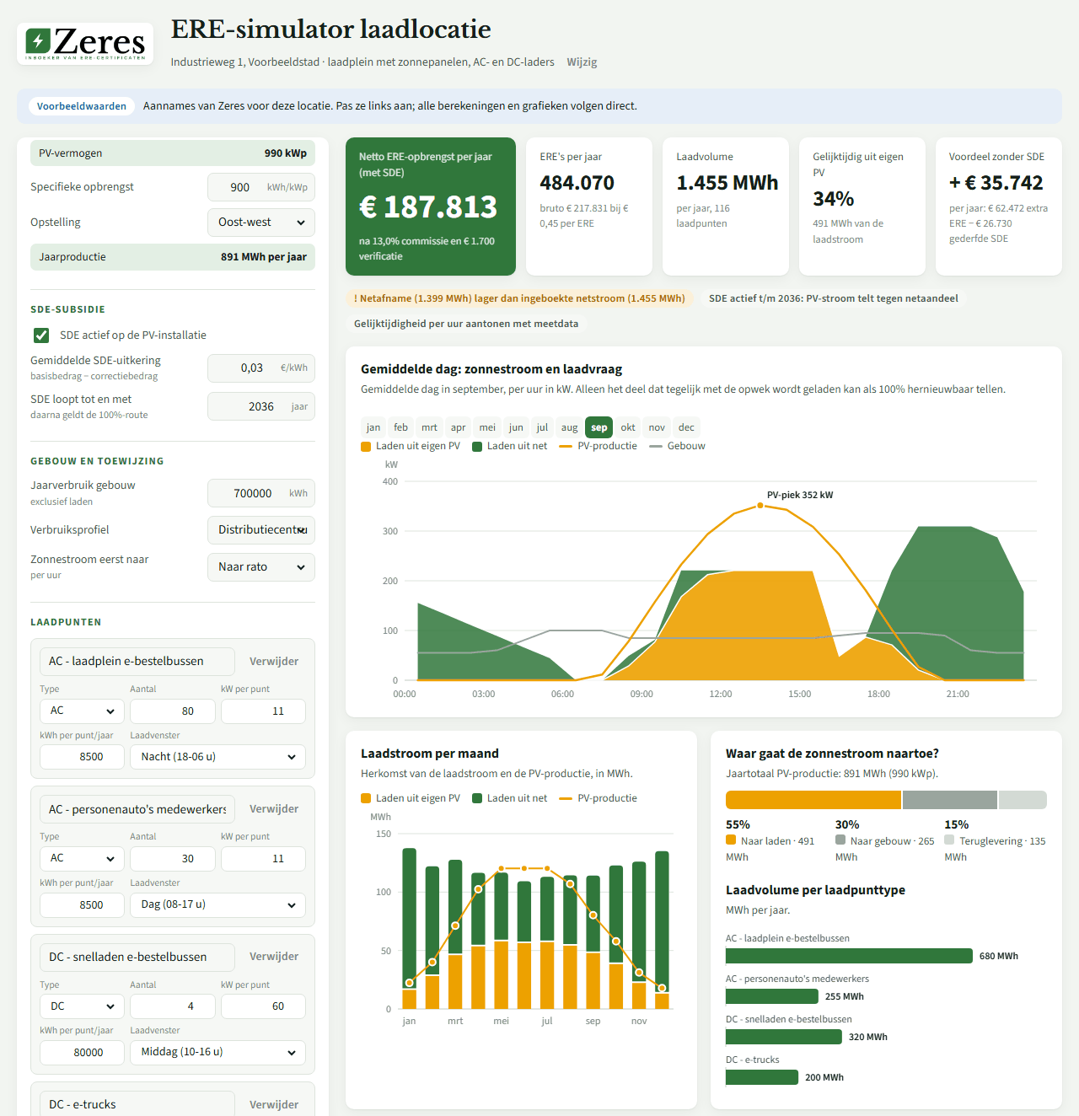1079x1116 pixels.
Task: Click the Voorbeeldwaarden badge
Action: click(x=82, y=106)
